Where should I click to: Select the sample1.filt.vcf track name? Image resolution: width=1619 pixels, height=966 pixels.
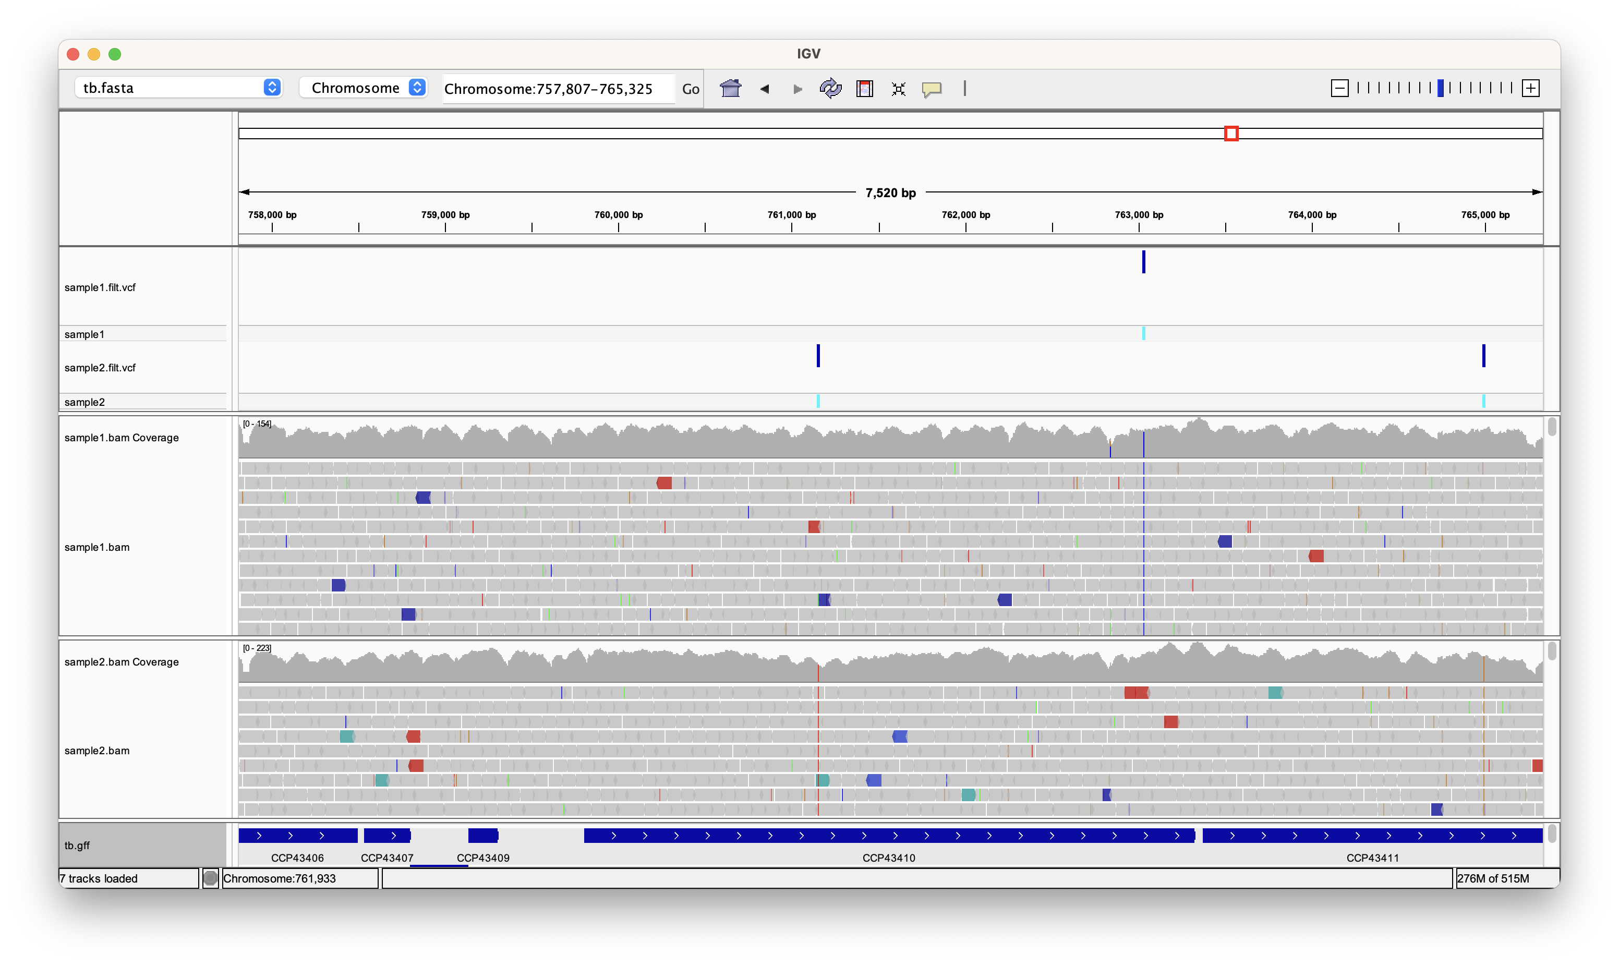(100, 287)
